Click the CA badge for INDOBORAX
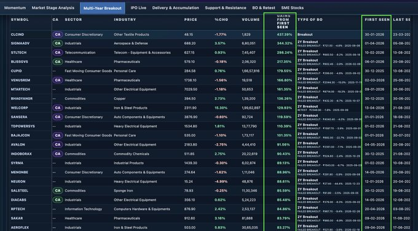 pyautogui.click(x=58, y=154)
